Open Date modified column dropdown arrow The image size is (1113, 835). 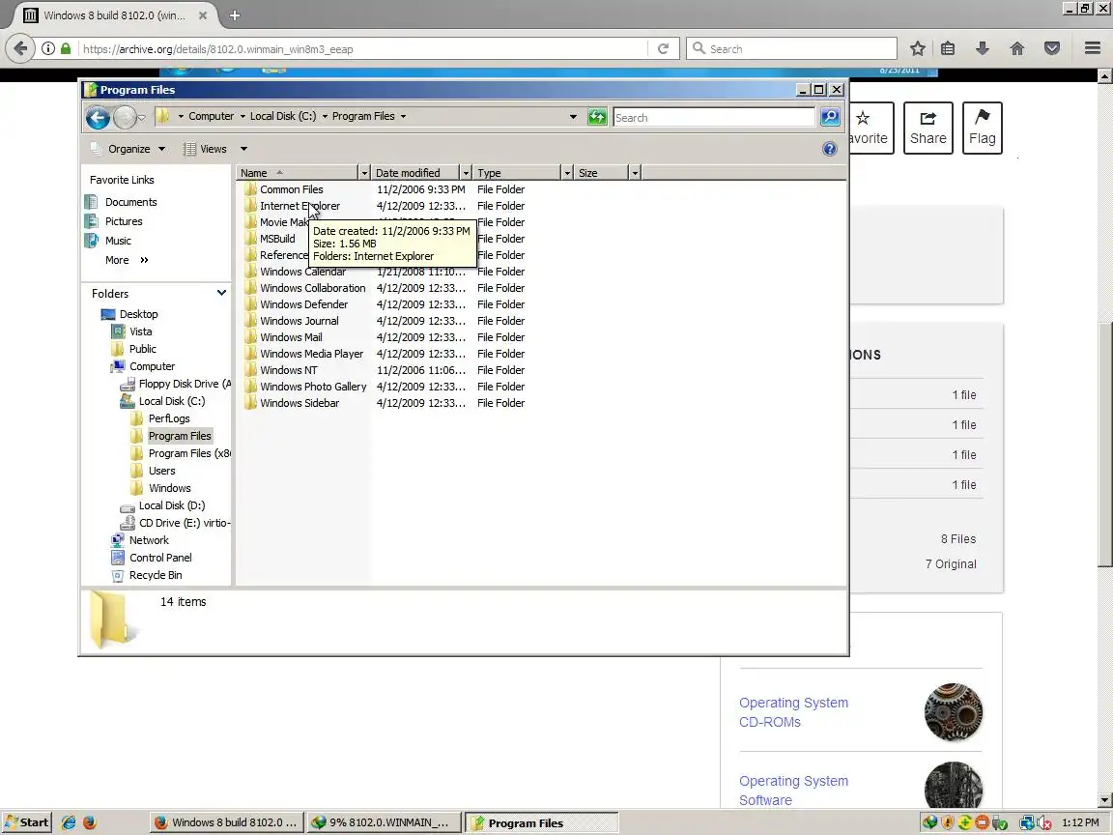[x=466, y=173]
